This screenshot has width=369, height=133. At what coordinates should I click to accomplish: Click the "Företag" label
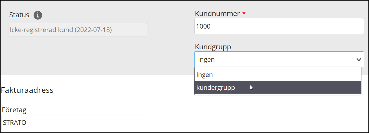click(x=13, y=110)
